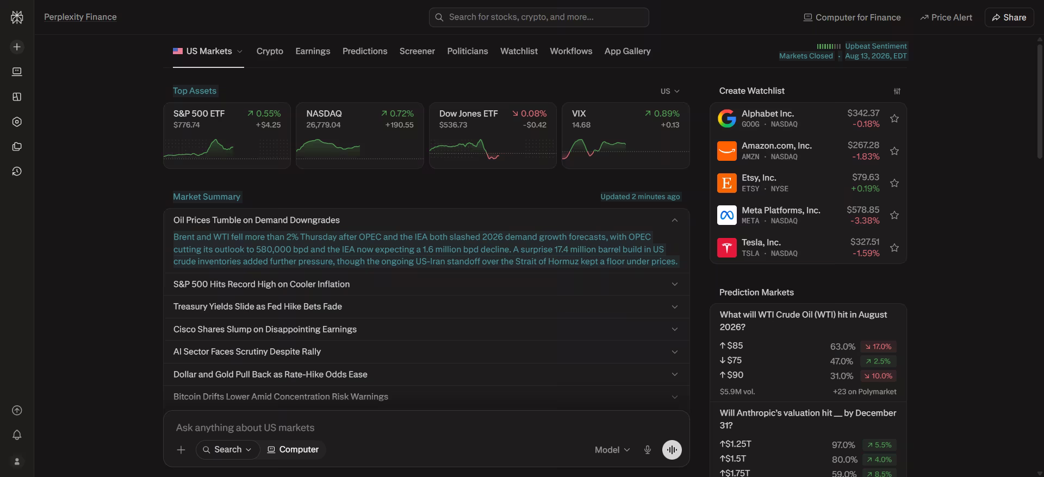Image resolution: width=1044 pixels, height=477 pixels.
Task: Open the History clock icon in the sidebar
Action: 17,172
